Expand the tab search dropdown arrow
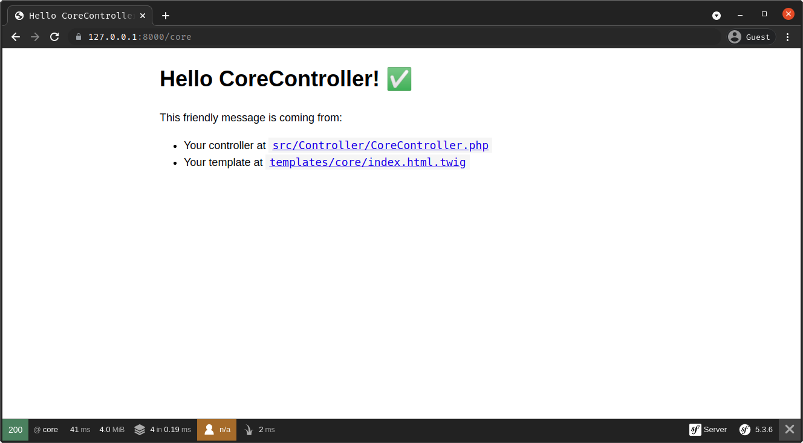 point(717,15)
